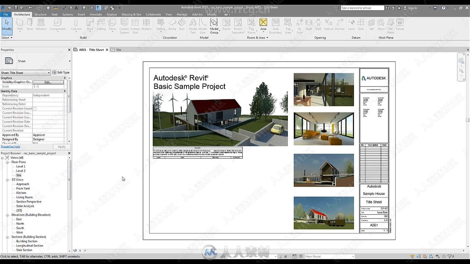Select the highlighted Area tool
This screenshot has height=264, width=470.
(x=263, y=23)
